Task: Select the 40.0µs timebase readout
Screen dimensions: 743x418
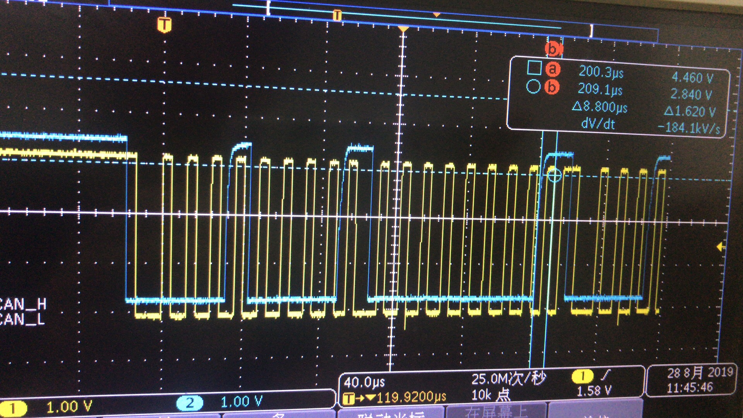Action: 364,382
